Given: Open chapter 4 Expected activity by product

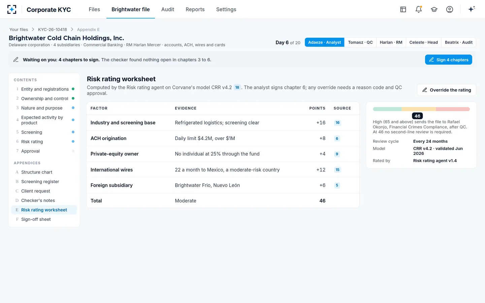Looking at the screenshot, I should tap(44, 120).
